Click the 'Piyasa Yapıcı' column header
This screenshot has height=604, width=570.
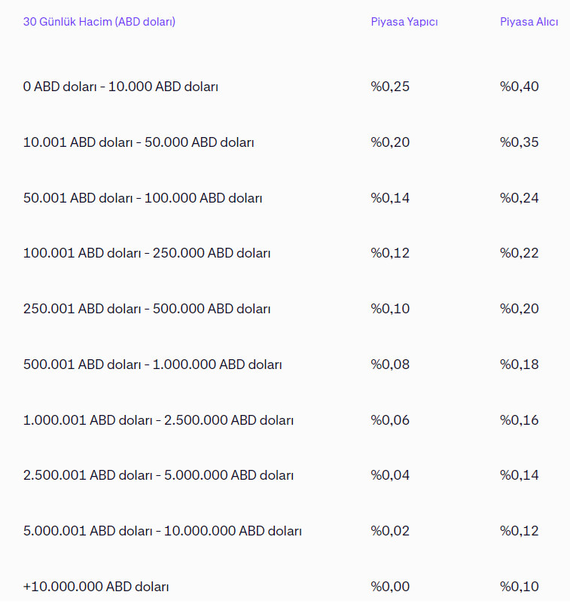point(404,22)
